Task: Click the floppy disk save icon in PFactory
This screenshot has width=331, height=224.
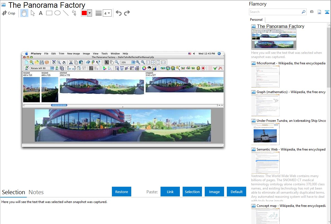Action: click(42, 62)
